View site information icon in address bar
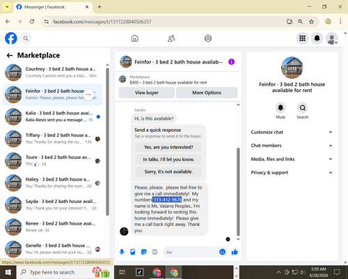The width and height of the screenshot is (348, 279). [47, 22]
